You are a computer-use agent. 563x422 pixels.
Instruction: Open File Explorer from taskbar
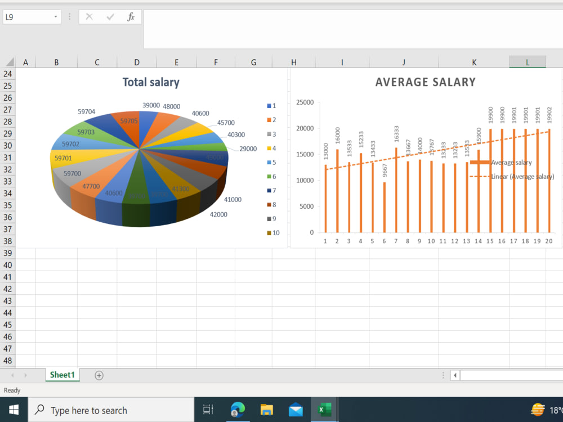(x=267, y=410)
